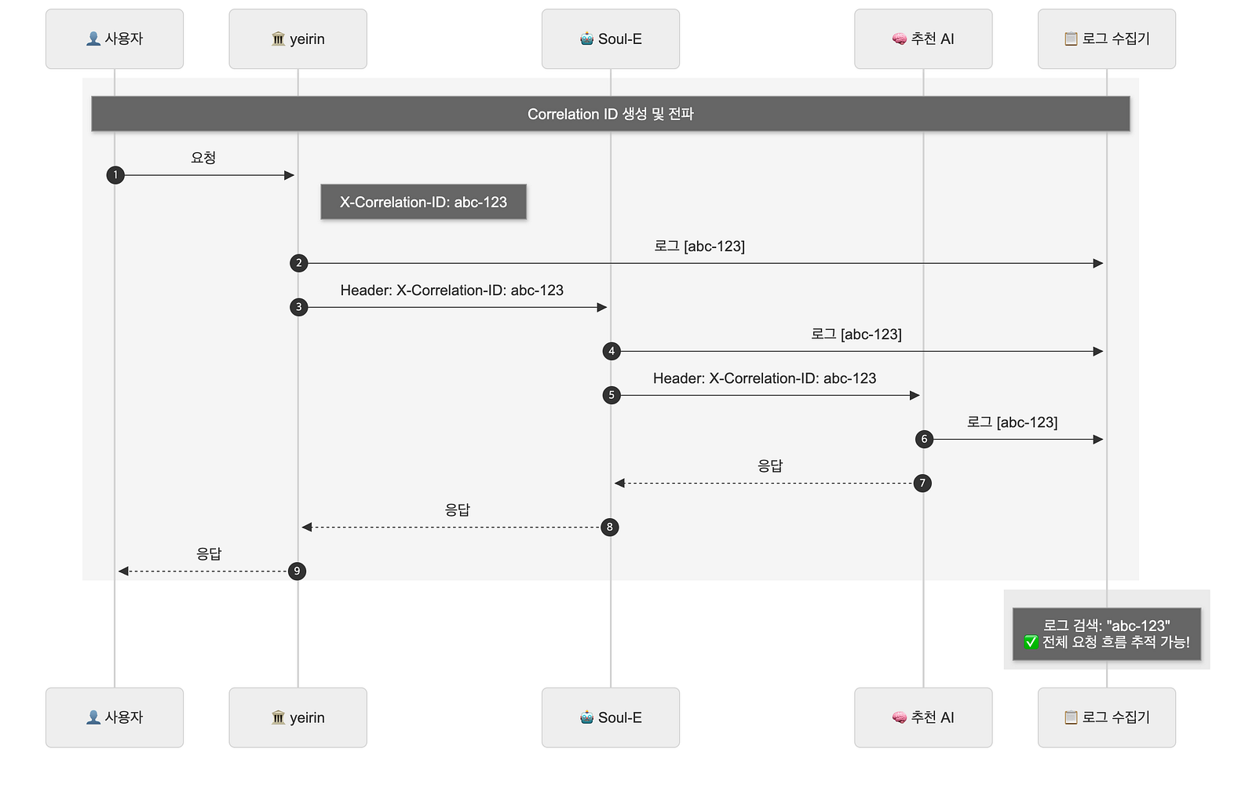Click the Correlation ID 생성 및 전파 header bar
The image size is (1256, 785).
[x=611, y=114]
